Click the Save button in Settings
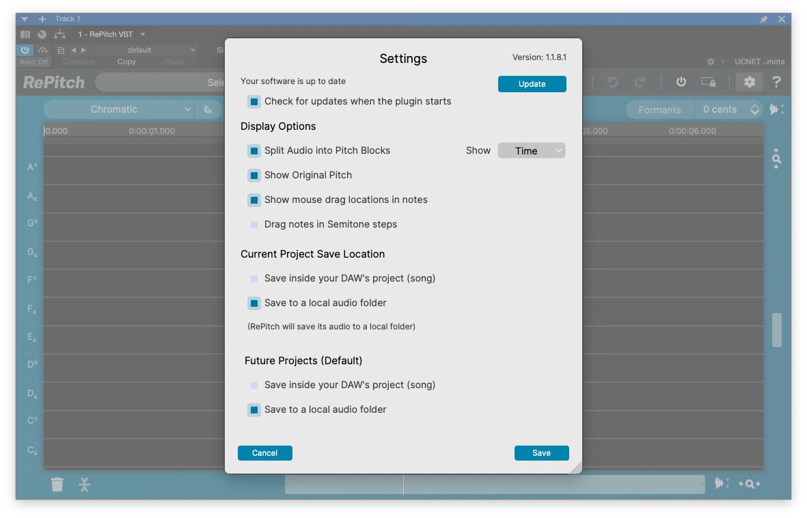Viewport: 807px width, 518px height. tap(541, 453)
